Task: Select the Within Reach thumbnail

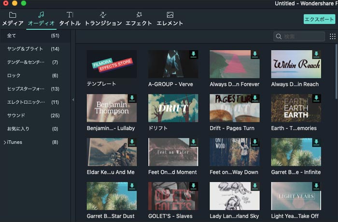Action: [296, 64]
